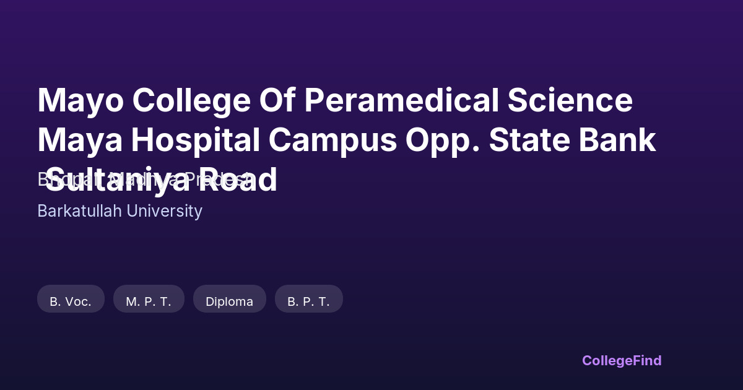Click the heading line 'Mayo College Of Peramedical Science'
This screenshot has height=390, width=743.
click(335, 101)
